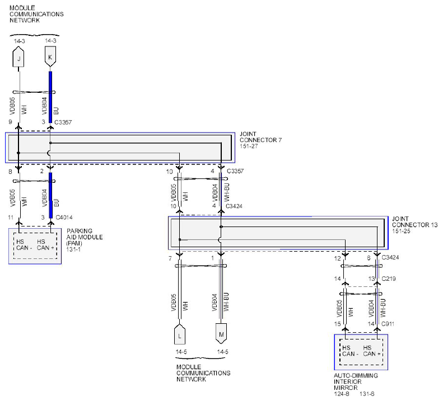Click the J off-page connector symbol

(x=19, y=57)
